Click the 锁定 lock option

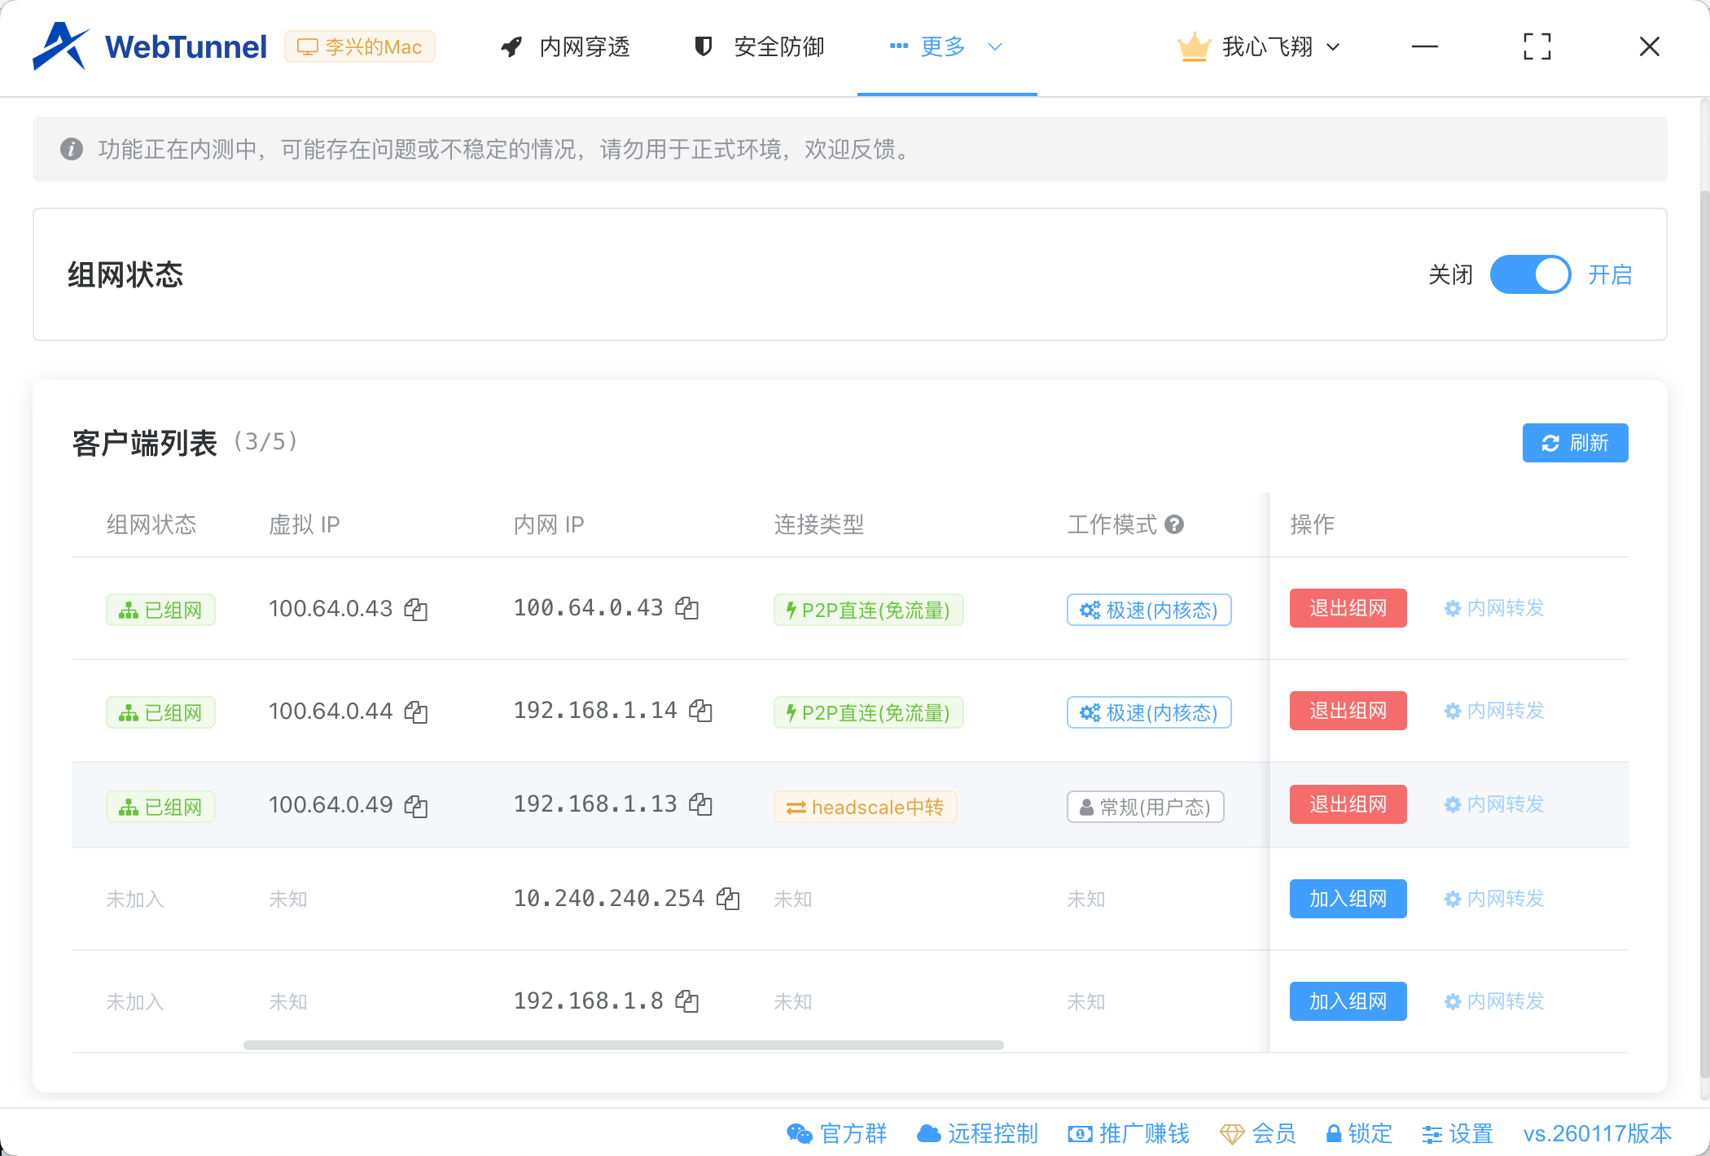(1358, 1133)
